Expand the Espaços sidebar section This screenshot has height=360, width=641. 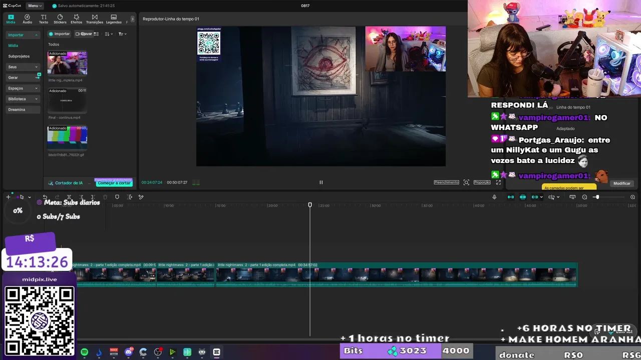[x=23, y=88]
